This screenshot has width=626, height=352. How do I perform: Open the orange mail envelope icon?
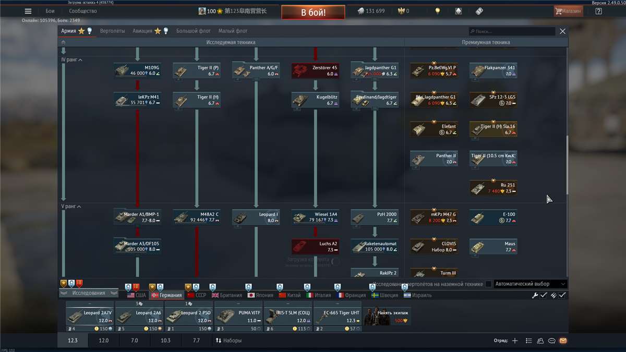click(x=563, y=341)
